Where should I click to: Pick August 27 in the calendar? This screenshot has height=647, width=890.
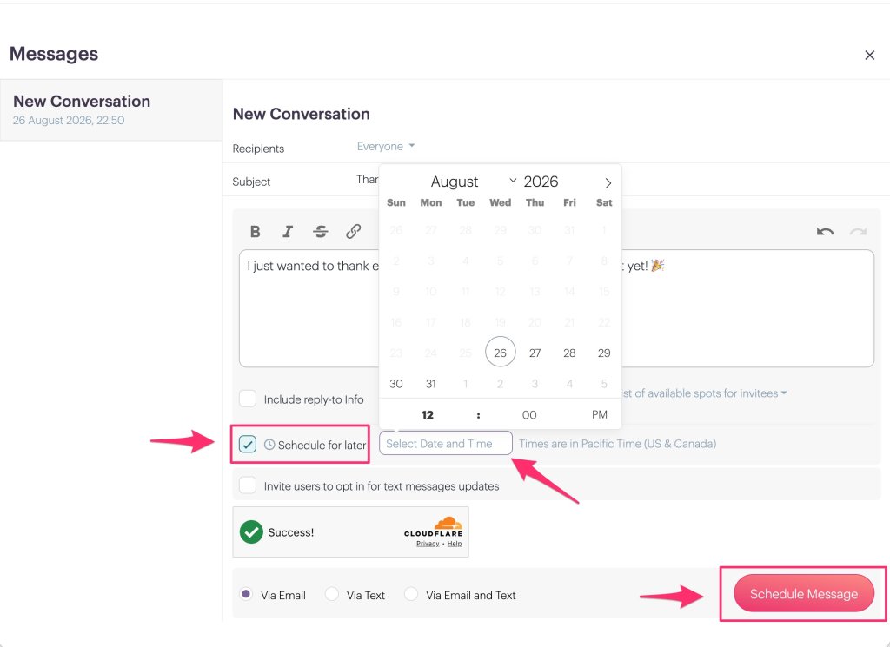535,353
